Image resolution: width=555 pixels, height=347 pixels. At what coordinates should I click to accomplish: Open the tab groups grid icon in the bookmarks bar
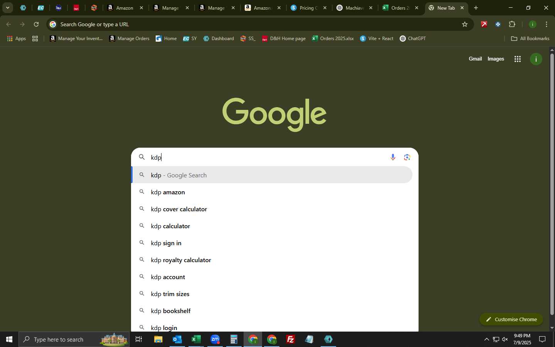pos(35,39)
